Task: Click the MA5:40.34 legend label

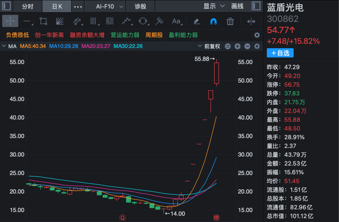Action: pyautogui.click(x=33, y=46)
